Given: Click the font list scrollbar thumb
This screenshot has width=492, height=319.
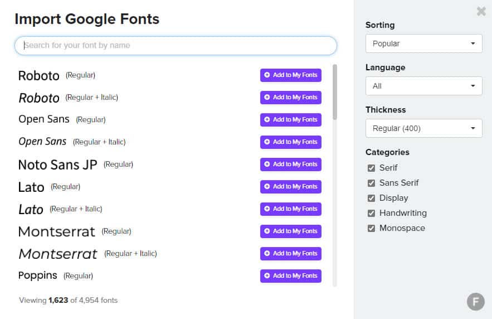Looking at the screenshot, I should coord(335,91).
